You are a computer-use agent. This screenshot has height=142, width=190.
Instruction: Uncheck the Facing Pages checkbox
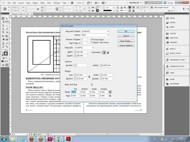[x=92, y=39]
